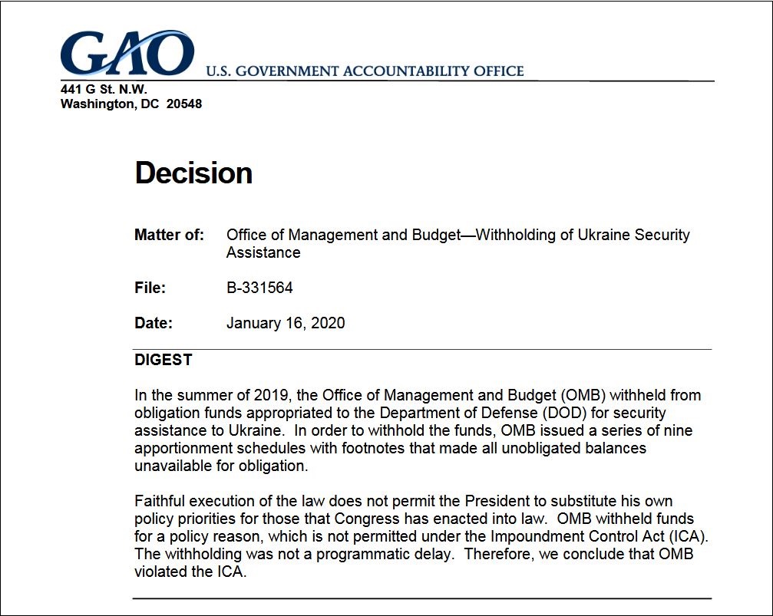Click the date January 16, 2020

pos(286,323)
